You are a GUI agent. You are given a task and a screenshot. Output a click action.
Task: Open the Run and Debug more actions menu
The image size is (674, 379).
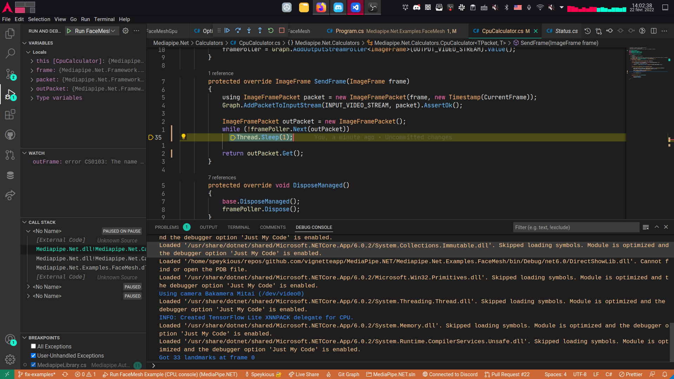(137, 31)
